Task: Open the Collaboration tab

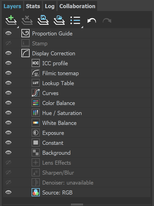Action: (x=77, y=6)
